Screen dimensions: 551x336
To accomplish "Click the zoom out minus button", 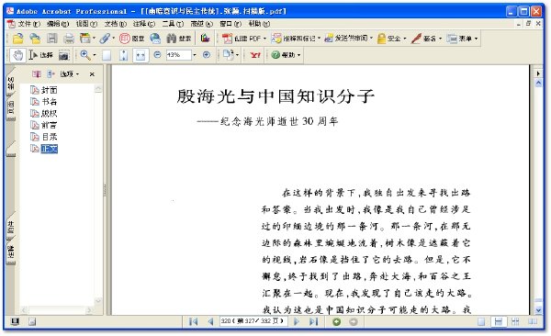I will (157, 55).
